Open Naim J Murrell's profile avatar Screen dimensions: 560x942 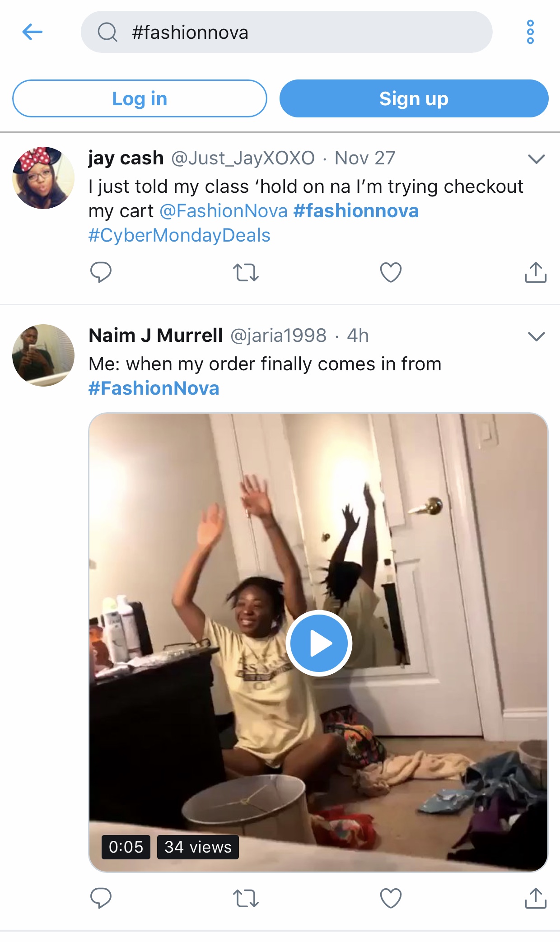pyautogui.click(x=43, y=355)
